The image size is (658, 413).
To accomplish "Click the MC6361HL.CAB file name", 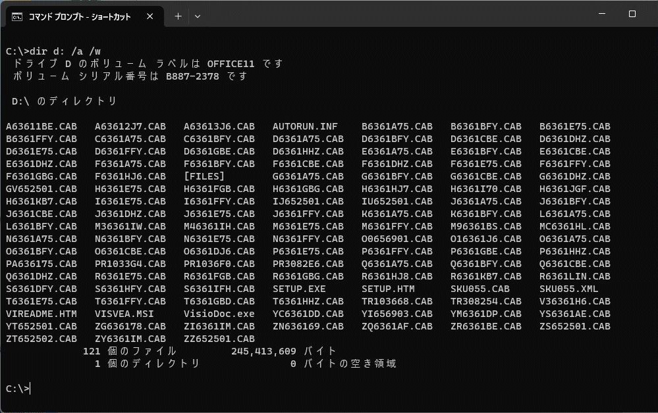I will [575, 227].
